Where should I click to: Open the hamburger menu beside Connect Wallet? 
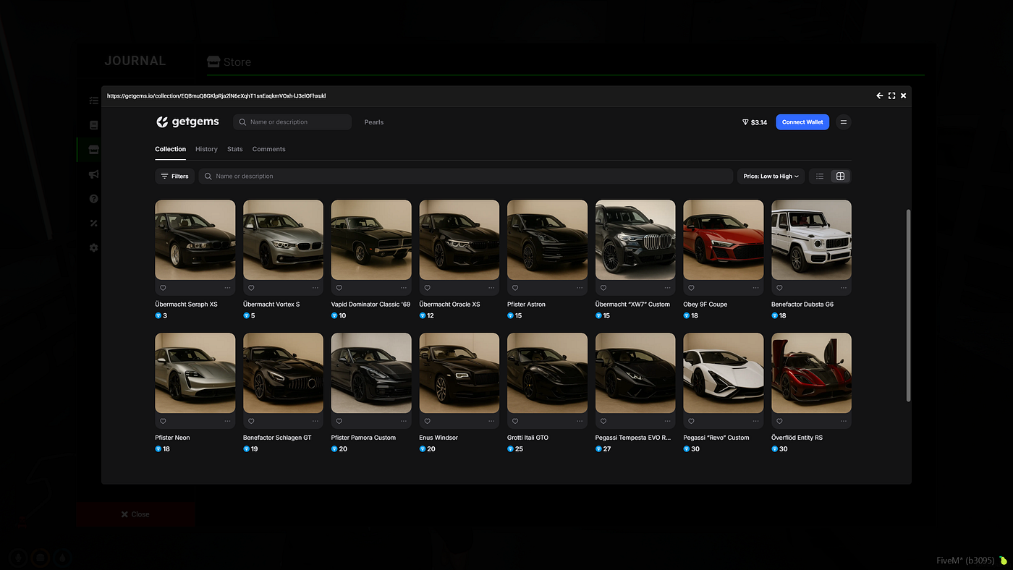pos(843,122)
